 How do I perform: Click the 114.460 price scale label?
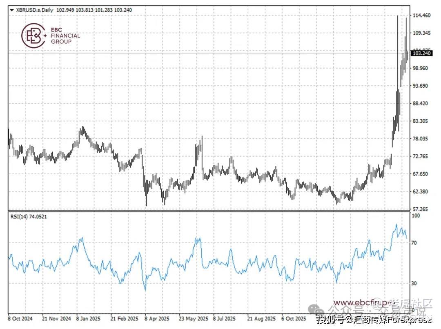pos(421,15)
